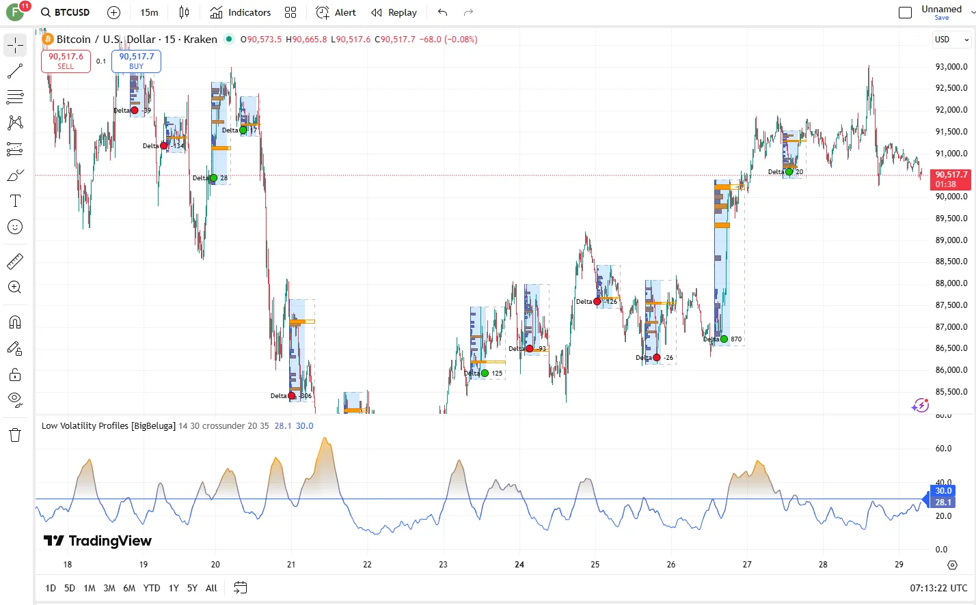Click the Delta 125 green marker

pyautogui.click(x=485, y=373)
